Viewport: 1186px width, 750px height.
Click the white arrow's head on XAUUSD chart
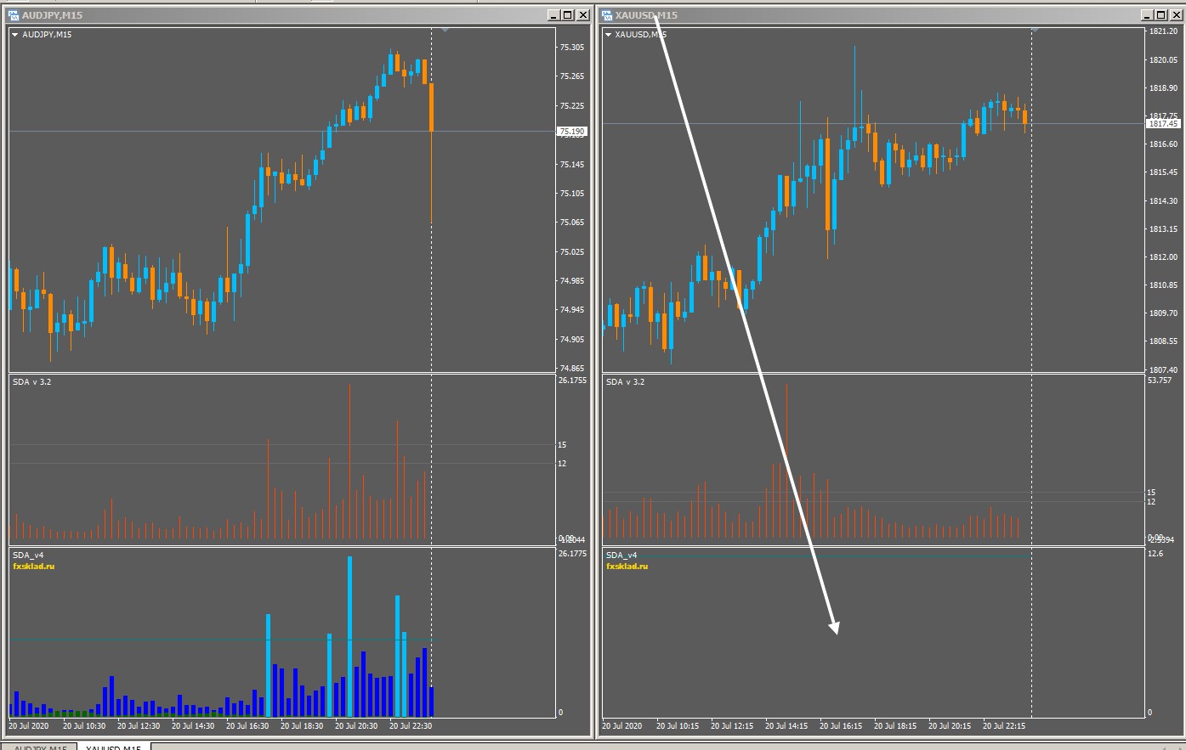[x=835, y=628]
